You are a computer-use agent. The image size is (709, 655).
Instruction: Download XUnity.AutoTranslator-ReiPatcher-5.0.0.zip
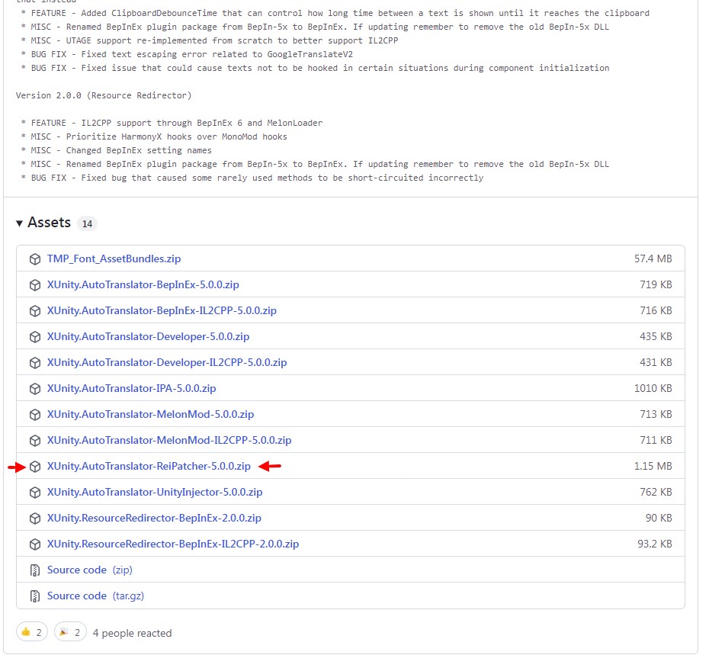pos(149,466)
